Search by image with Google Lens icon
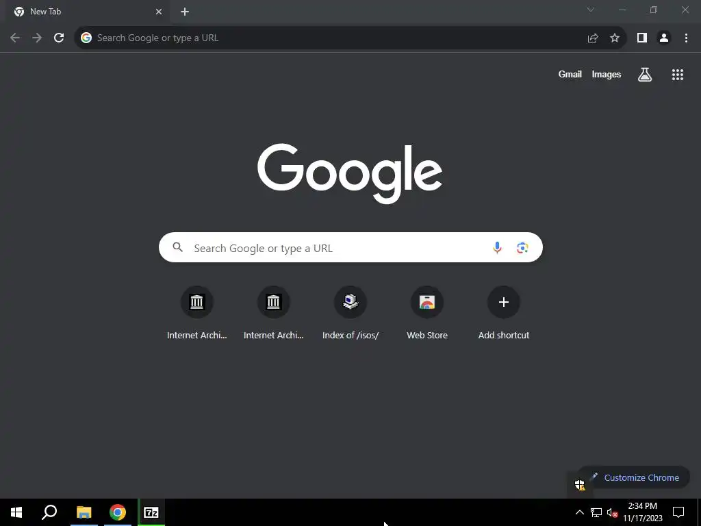The width and height of the screenshot is (701, 526). [522, 247]
